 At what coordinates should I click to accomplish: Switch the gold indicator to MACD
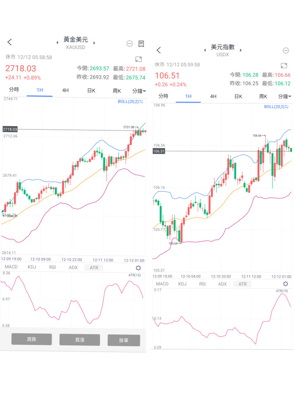11,267
